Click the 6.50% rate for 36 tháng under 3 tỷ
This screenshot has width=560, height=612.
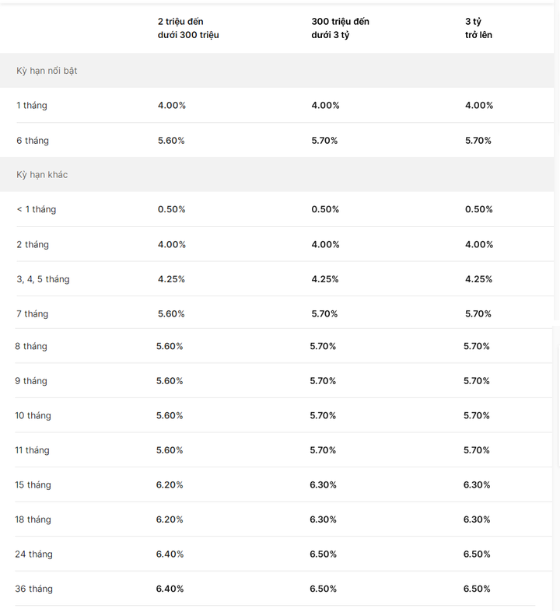click(x=477, y=589)
